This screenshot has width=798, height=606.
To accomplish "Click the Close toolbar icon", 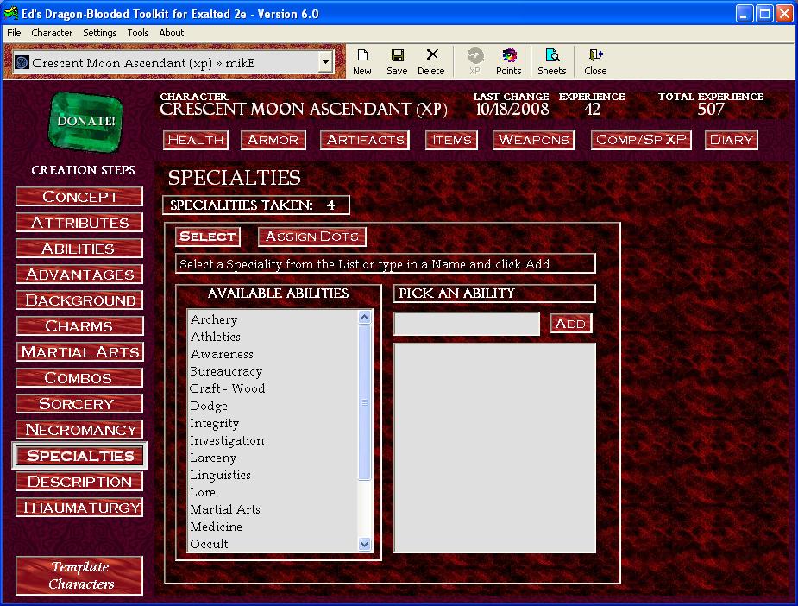I will coord(595,61).
